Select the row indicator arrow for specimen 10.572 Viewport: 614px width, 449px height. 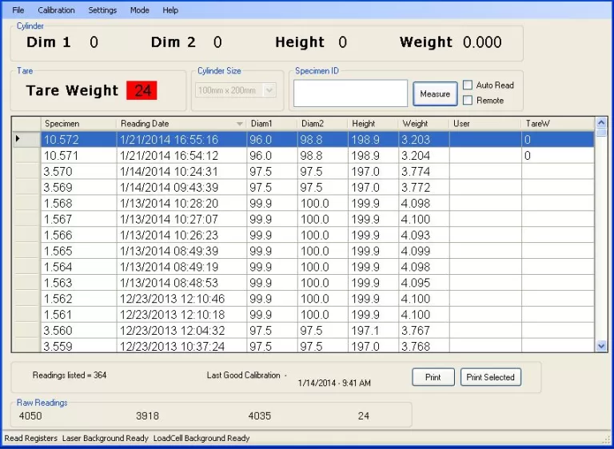pyautogui.click(x=19, y=140)
